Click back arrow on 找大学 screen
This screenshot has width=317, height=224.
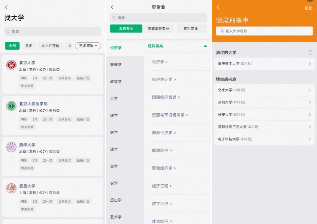[x=6, y=7]
